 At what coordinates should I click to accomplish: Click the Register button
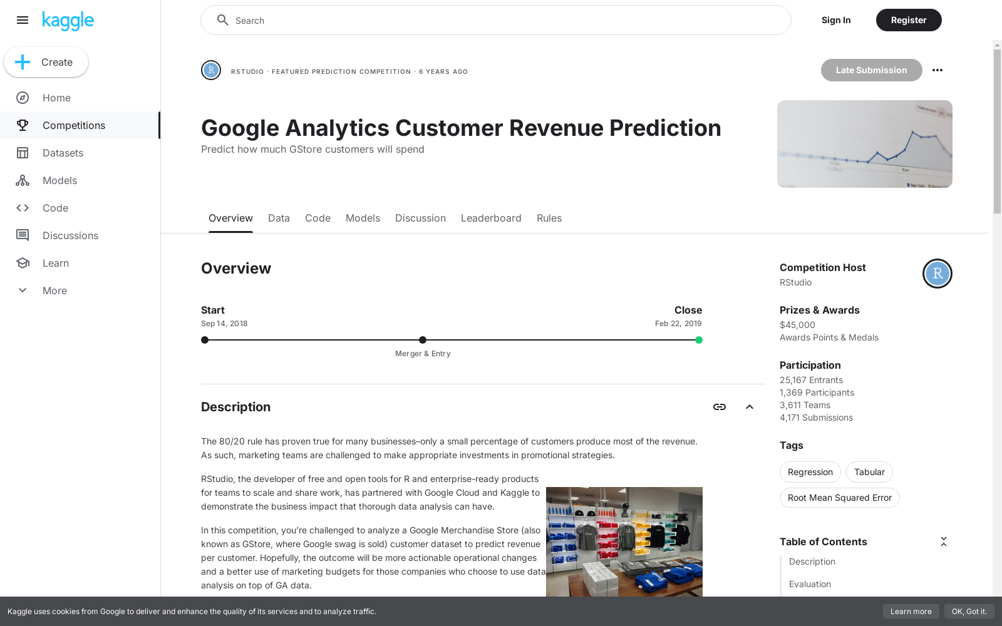point(909,20)
